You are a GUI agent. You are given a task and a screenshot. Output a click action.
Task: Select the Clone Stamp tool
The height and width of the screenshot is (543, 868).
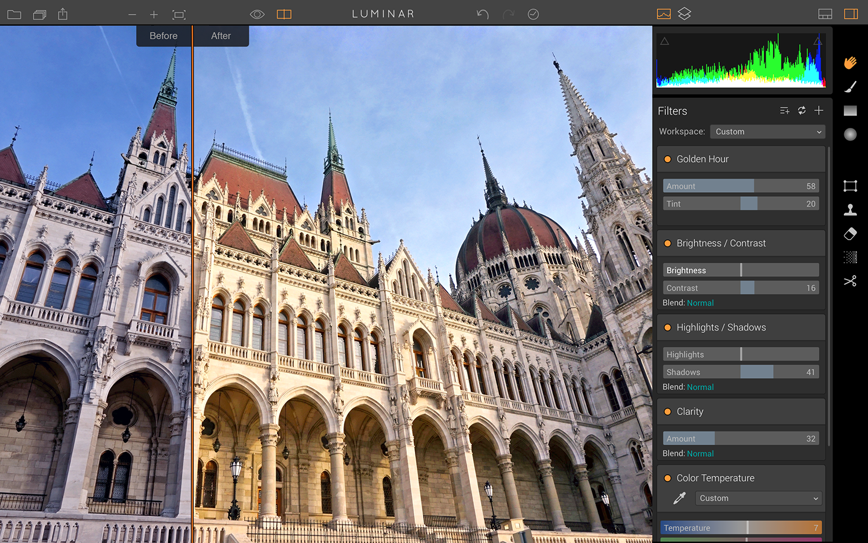point(850,210)
